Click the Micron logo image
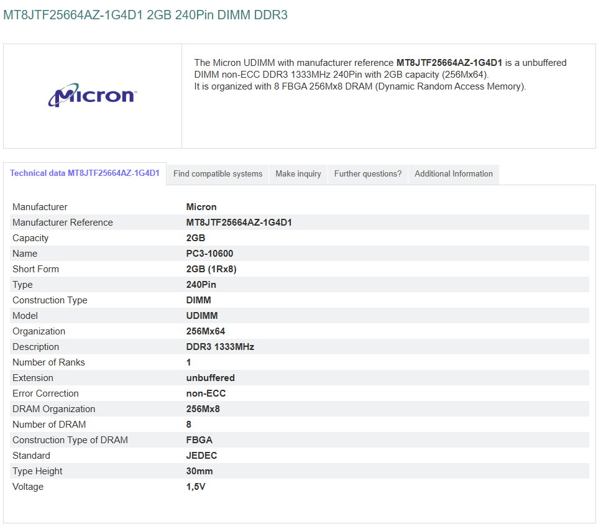Viewport: 606px width, 529px height. (93, 95)
